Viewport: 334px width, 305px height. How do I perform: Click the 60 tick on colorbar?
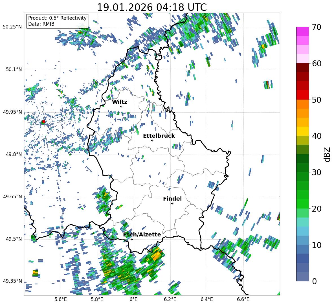317,63
